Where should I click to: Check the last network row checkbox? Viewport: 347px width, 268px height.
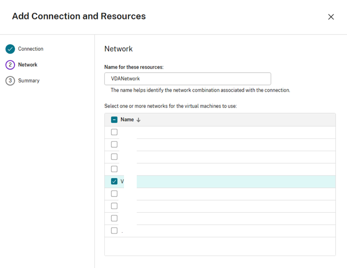coord(114,231)
